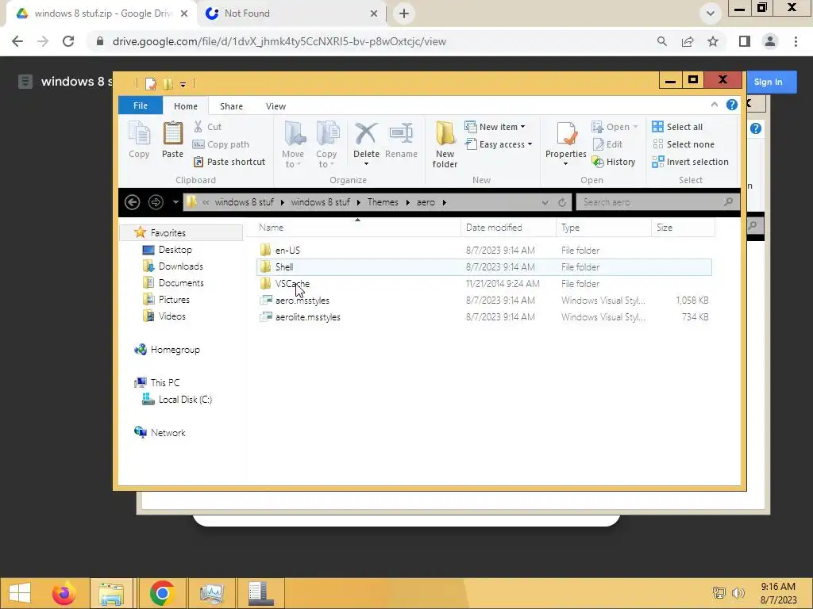
Task: Click the Chrome taskbar icon
Action: tap(162, 593)
